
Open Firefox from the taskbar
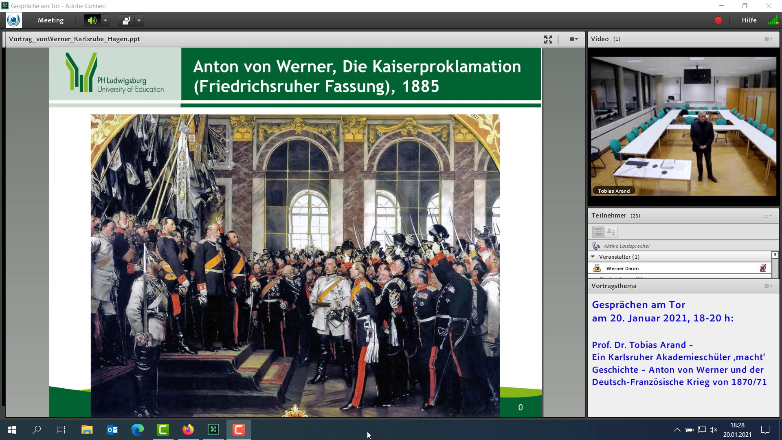click(188, 429)
